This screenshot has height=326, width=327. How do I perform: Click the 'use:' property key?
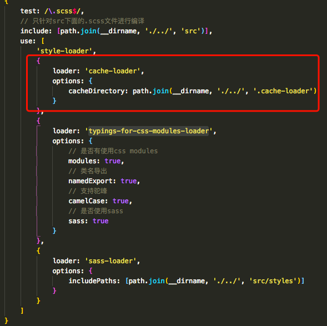tap(28, 41)
